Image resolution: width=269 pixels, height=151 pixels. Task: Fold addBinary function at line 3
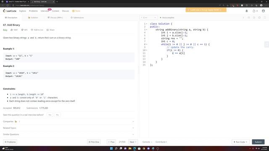pyautogui.click(x=147, y=30)
